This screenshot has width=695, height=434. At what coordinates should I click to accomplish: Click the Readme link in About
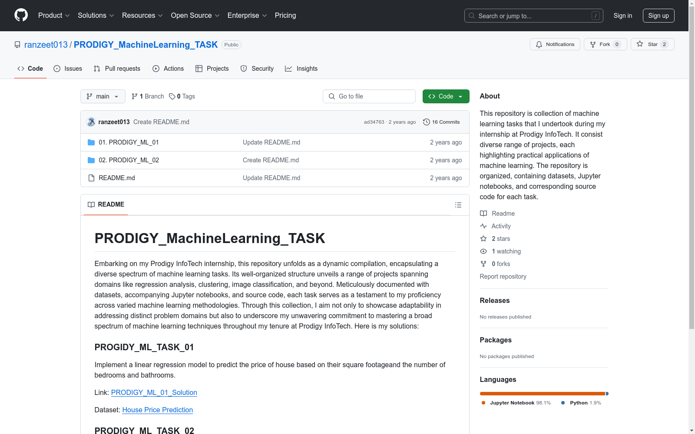click(497, 214)
